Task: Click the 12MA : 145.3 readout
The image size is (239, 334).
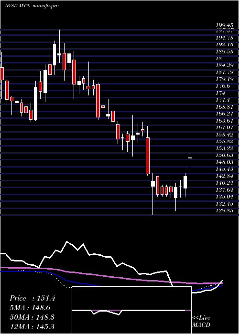Action: pos(33,326)
